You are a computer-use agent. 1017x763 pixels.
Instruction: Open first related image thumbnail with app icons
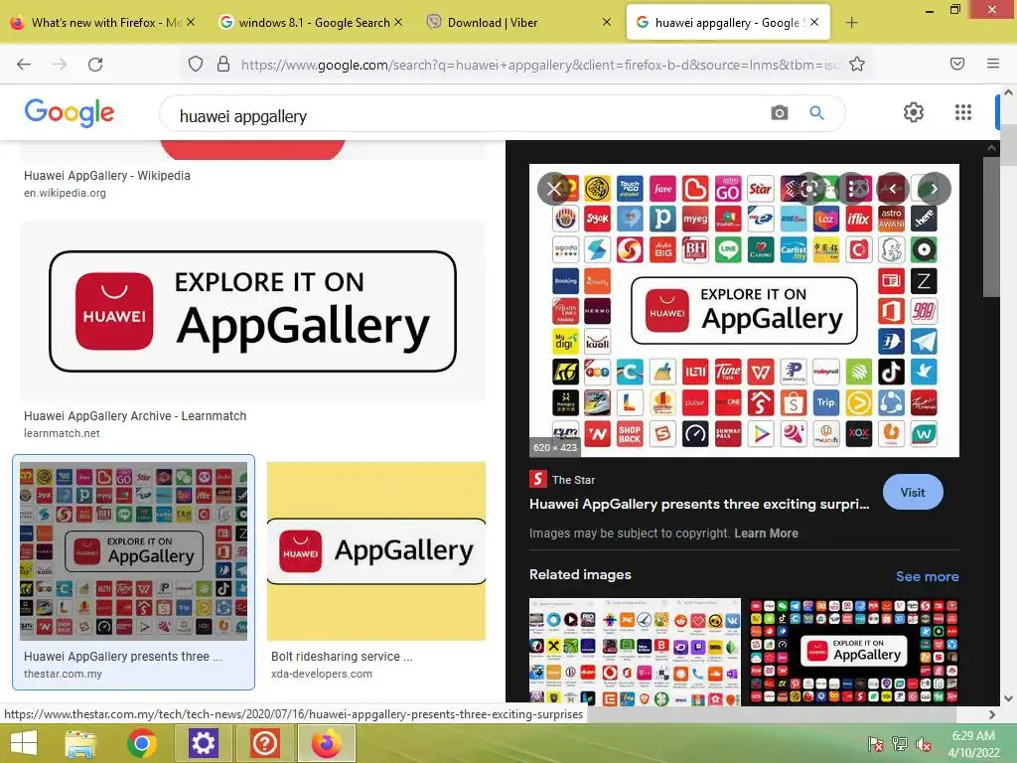coord(635,652)
